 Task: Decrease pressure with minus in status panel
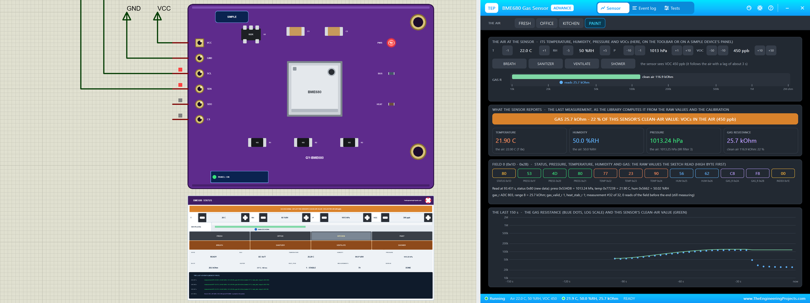pyautogui.click(x=324, y=218)
